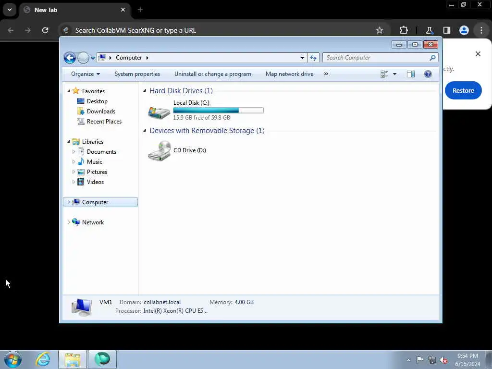Open the Videos library

pyautogui.click(x=95, y=182)
